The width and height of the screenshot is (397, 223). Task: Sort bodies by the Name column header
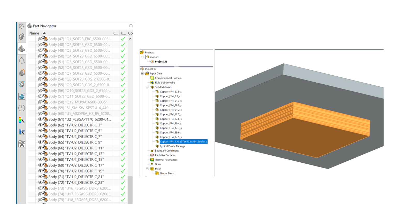[34, 33]
